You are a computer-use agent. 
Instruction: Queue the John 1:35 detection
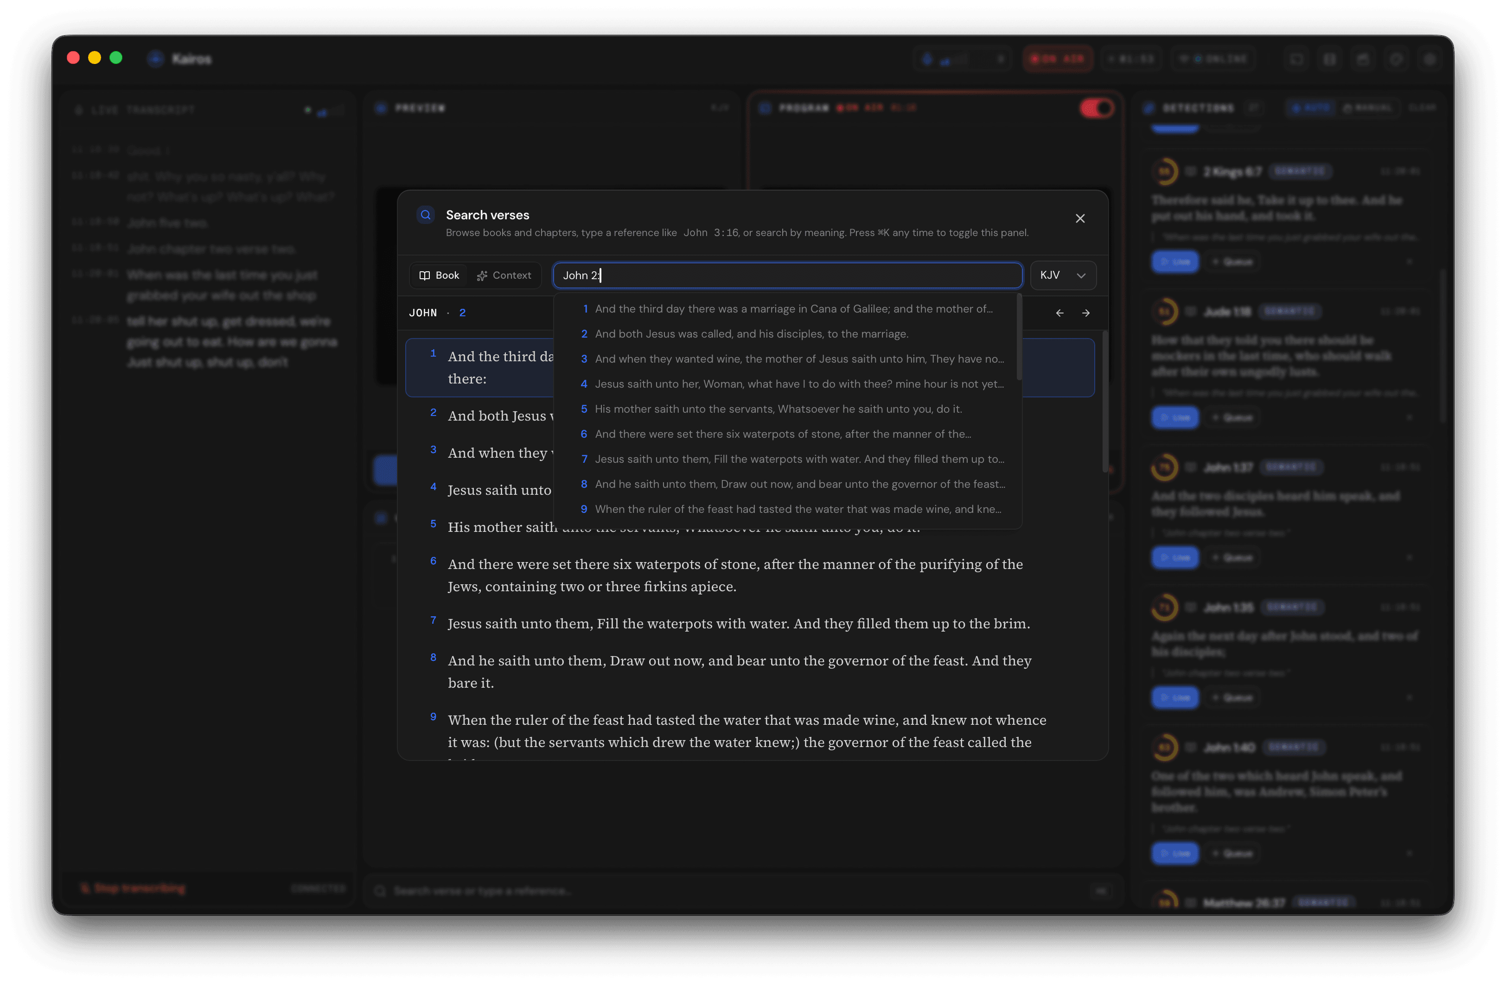pos(1232,697)
